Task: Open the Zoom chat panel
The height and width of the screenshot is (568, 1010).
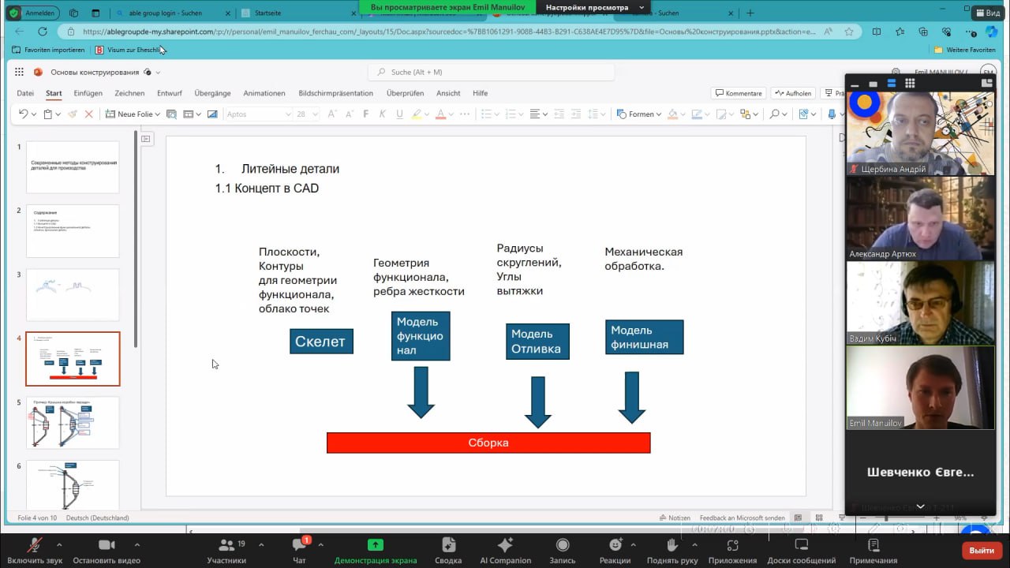Action: [x=299, y=546]
